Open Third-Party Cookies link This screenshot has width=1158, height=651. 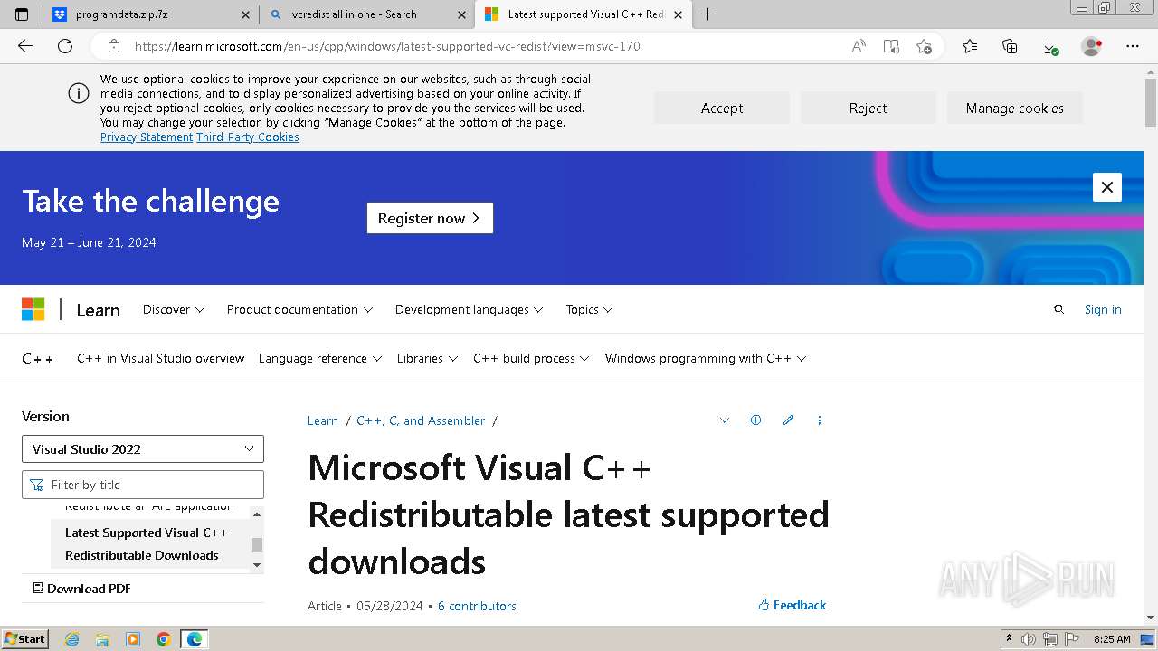click(x=248, y=137)
